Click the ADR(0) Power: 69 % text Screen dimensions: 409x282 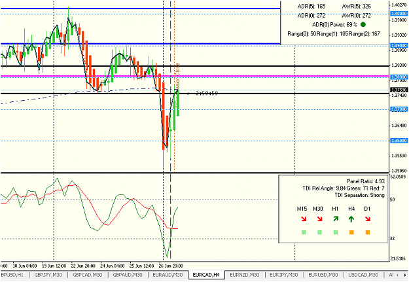pos(334,24)
